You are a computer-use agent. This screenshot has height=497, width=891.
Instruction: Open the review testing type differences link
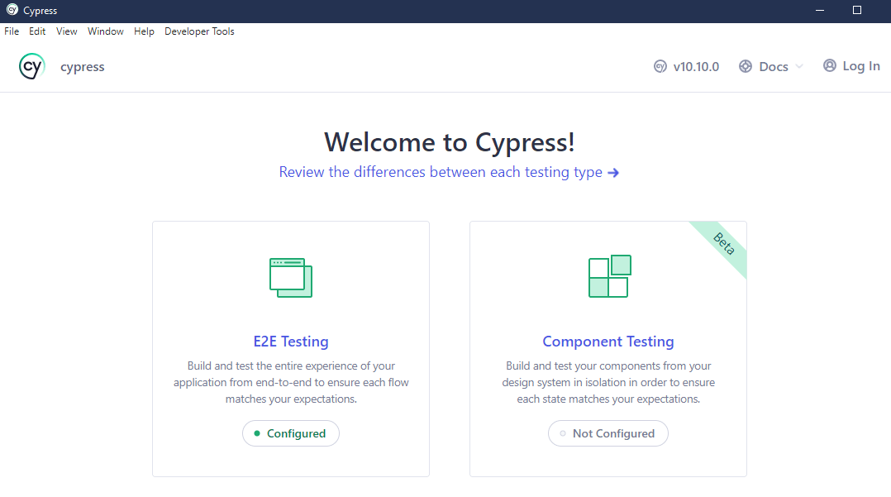[441, 173]
